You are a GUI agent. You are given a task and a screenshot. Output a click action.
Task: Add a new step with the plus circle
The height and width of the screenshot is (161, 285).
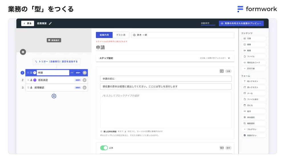(x=54, y=96)
